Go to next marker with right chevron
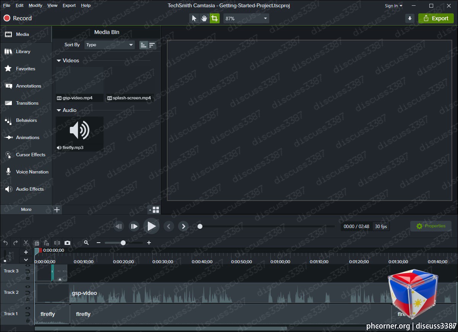The width and height of the screenshot is (458, 332). coord(183,227)
